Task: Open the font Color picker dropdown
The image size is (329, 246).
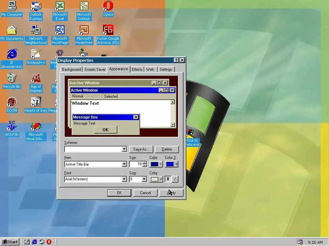Action: tap(156, 179)
